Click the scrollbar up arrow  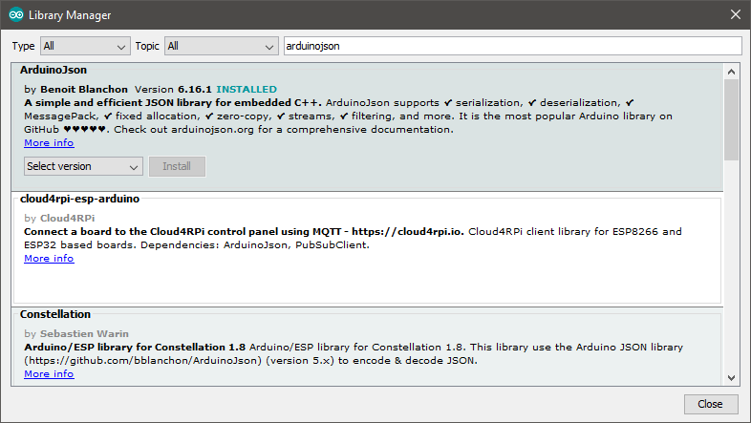[731, 72]
